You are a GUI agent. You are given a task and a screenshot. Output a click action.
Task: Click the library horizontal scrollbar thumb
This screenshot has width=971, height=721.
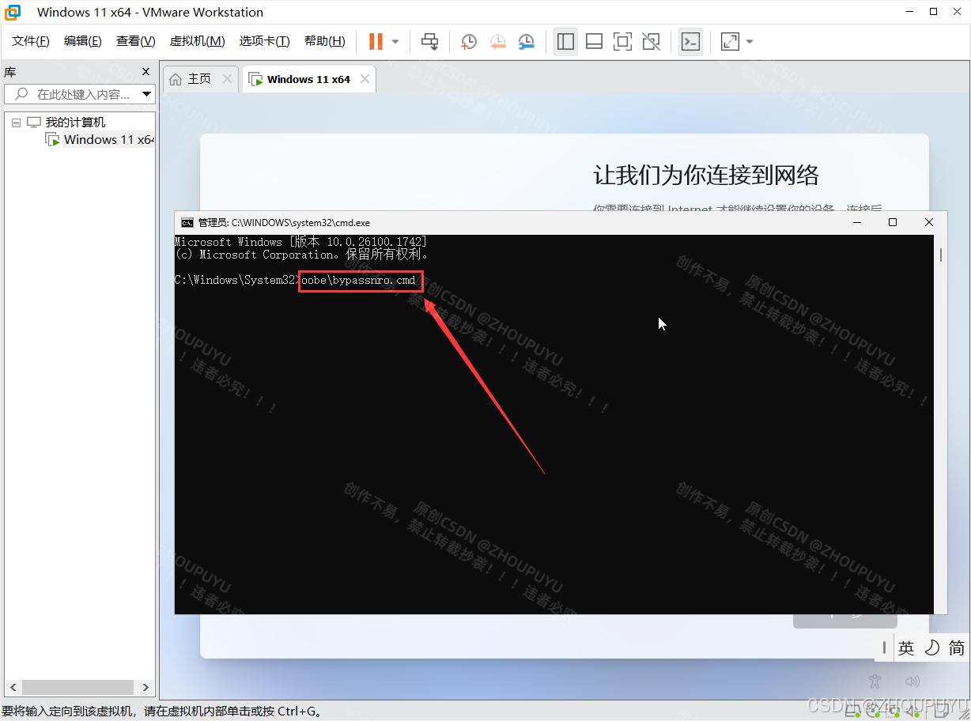click(77, 688)
